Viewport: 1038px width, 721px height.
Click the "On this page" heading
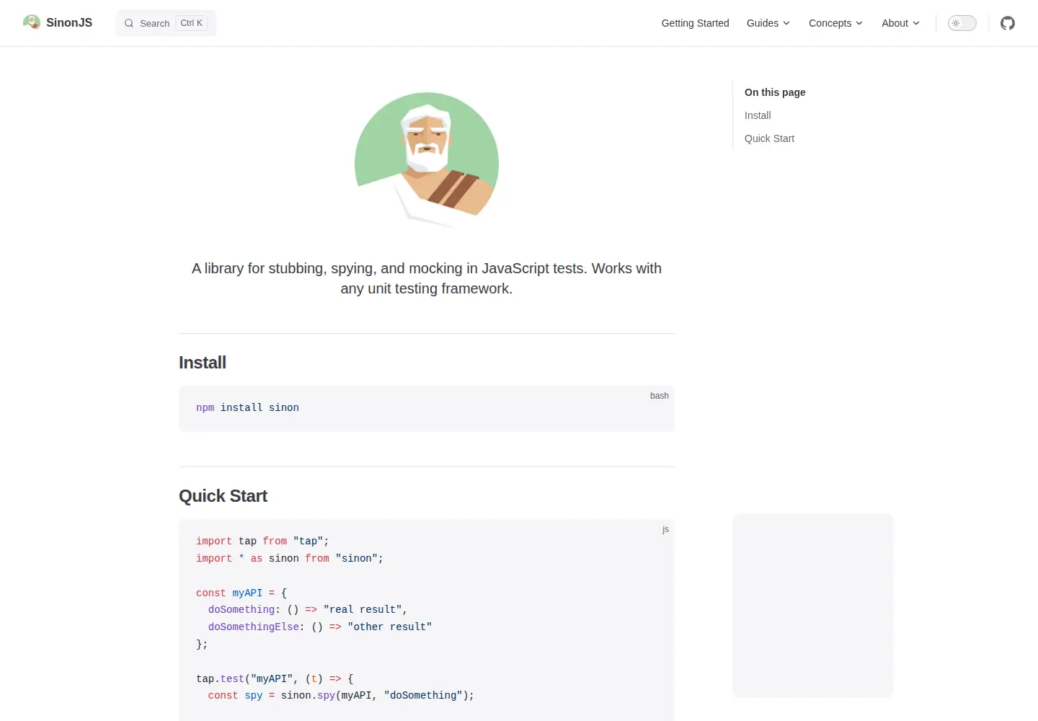[x=775, y=92]
